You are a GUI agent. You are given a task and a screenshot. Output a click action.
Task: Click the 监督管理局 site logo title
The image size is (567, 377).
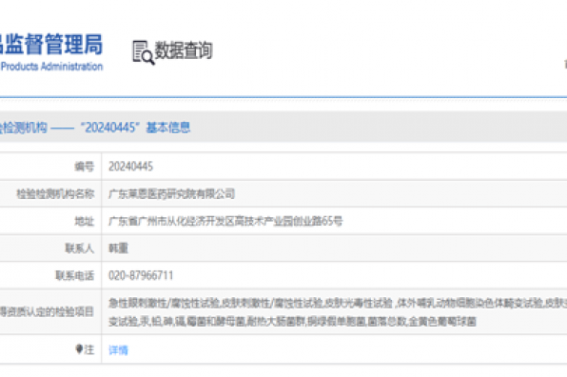pyautogui.click(x=51, y=44)
